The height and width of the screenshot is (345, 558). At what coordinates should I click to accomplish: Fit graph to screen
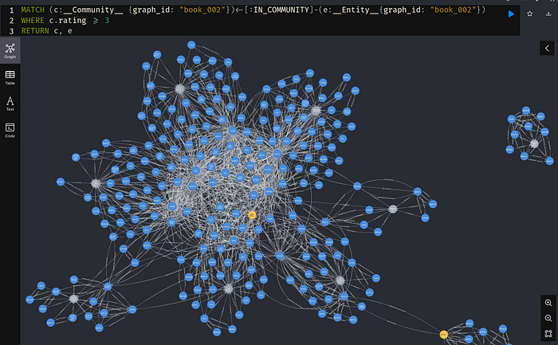[548, 333]
